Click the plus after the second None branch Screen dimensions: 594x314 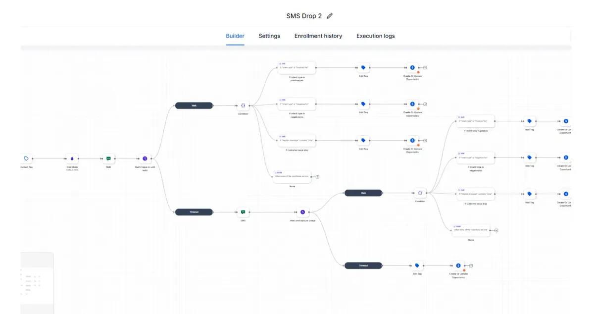[x=496, y=230]
